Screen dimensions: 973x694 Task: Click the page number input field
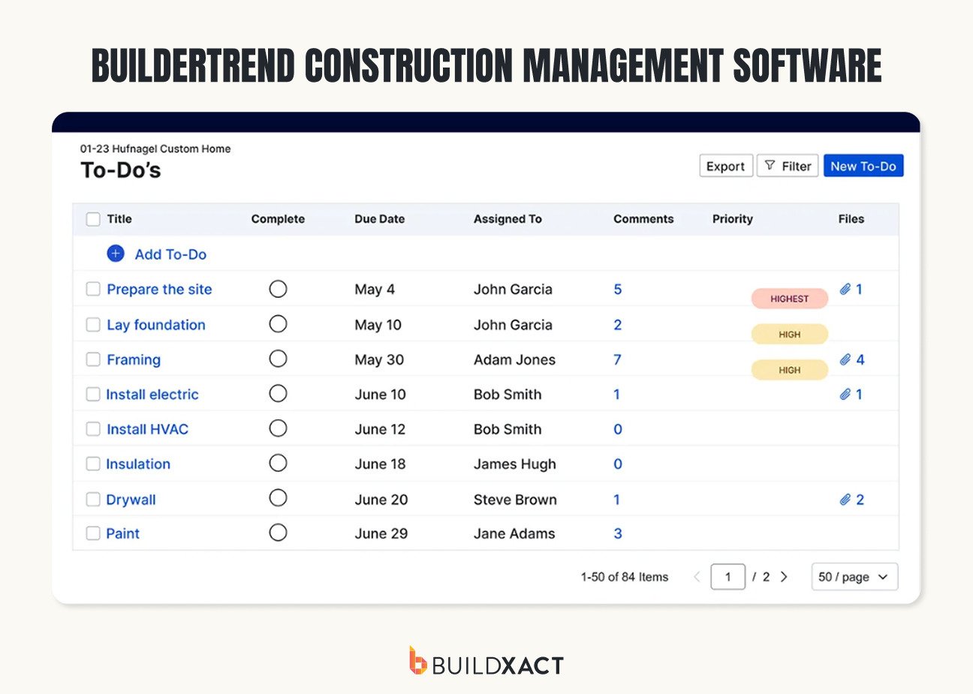pos(727,576)
